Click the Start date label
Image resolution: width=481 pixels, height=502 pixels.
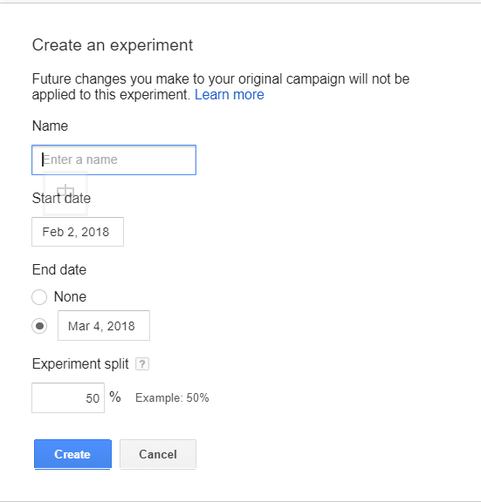[x=61, y=198]
